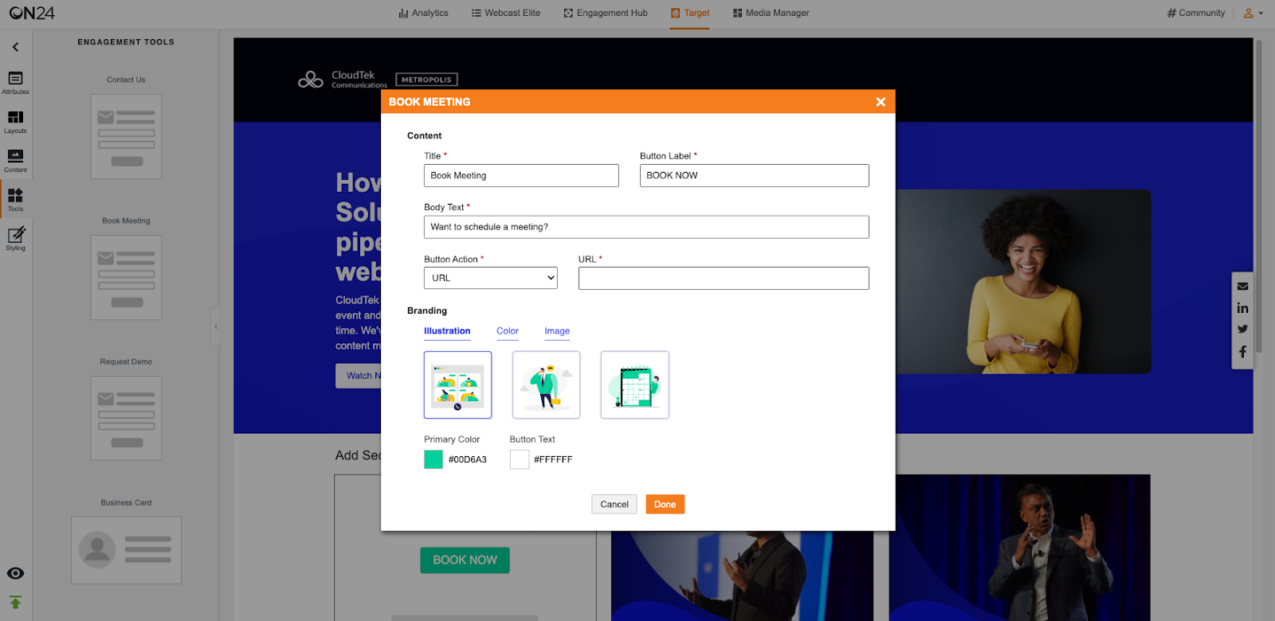Select the Book Meeting tool thumbnail
Screen dimensions: 1275x621
point(126,278)
